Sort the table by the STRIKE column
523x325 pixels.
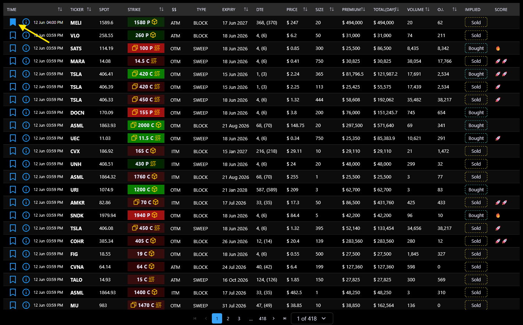pos(161,9)
